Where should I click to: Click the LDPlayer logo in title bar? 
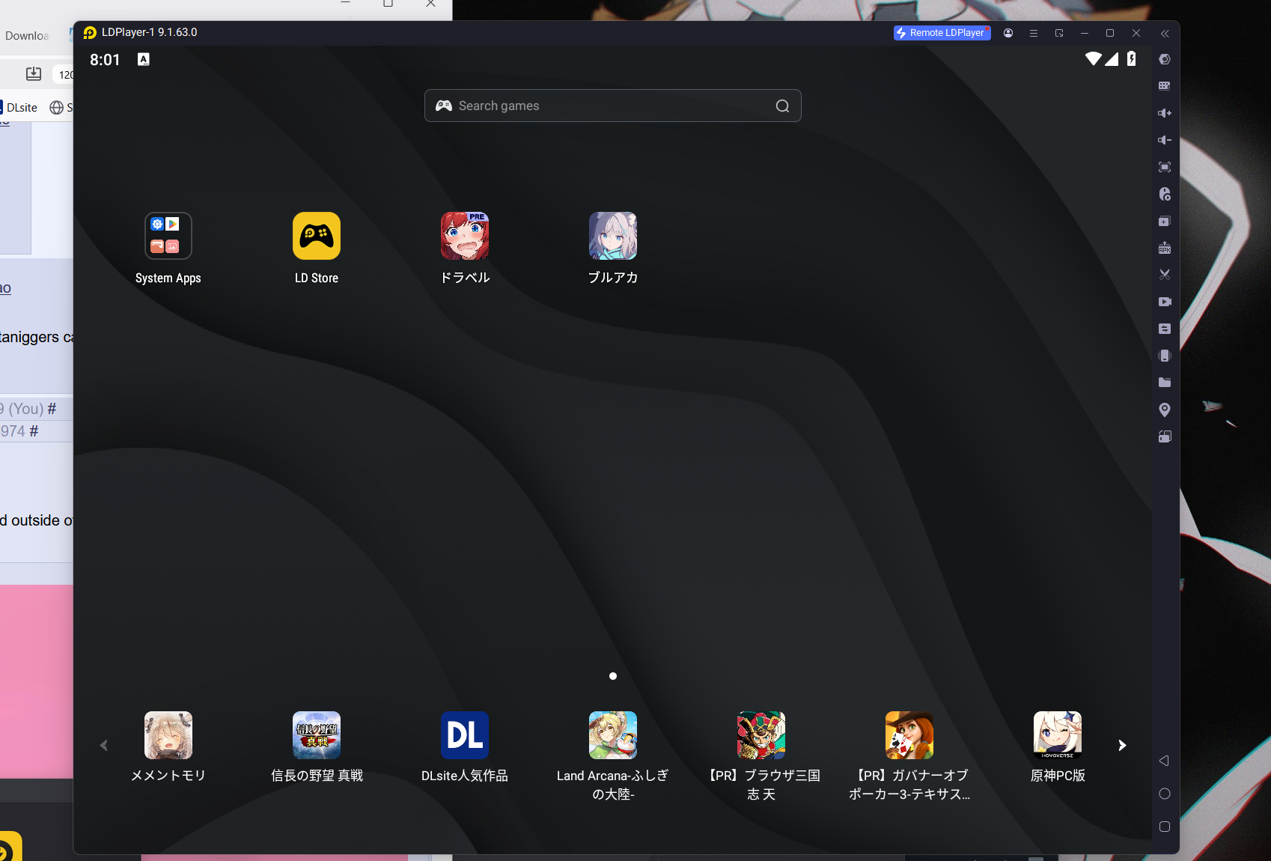pos(91,33)
